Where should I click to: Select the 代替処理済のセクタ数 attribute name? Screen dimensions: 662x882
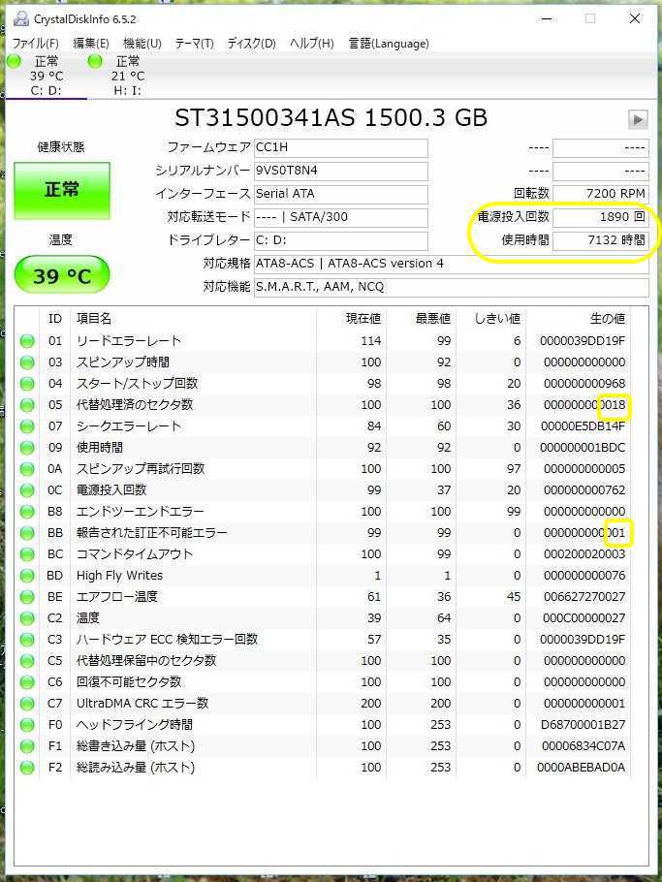(135, 405)
